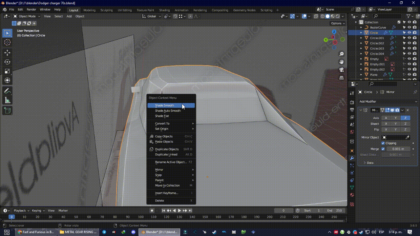Activate the Transform tool
The image size is (420, 236).
click(7, 80)
